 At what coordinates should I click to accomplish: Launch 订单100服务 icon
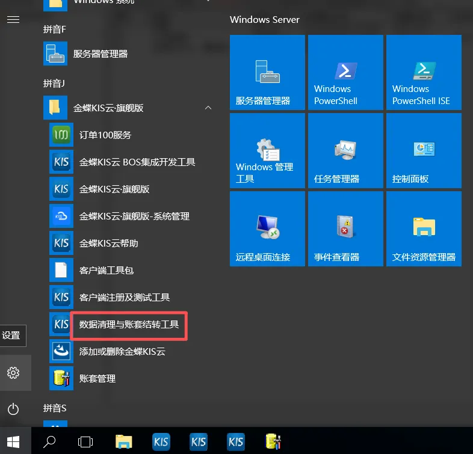[x=61, y=135]
